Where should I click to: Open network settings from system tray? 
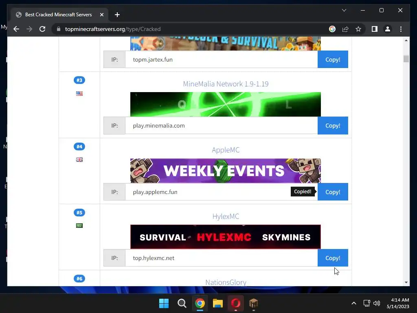point(367,303)
